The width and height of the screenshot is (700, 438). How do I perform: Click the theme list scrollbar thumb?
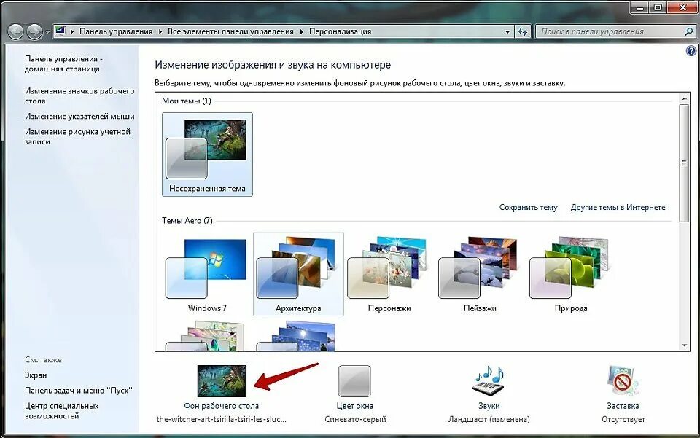point(684,163)
